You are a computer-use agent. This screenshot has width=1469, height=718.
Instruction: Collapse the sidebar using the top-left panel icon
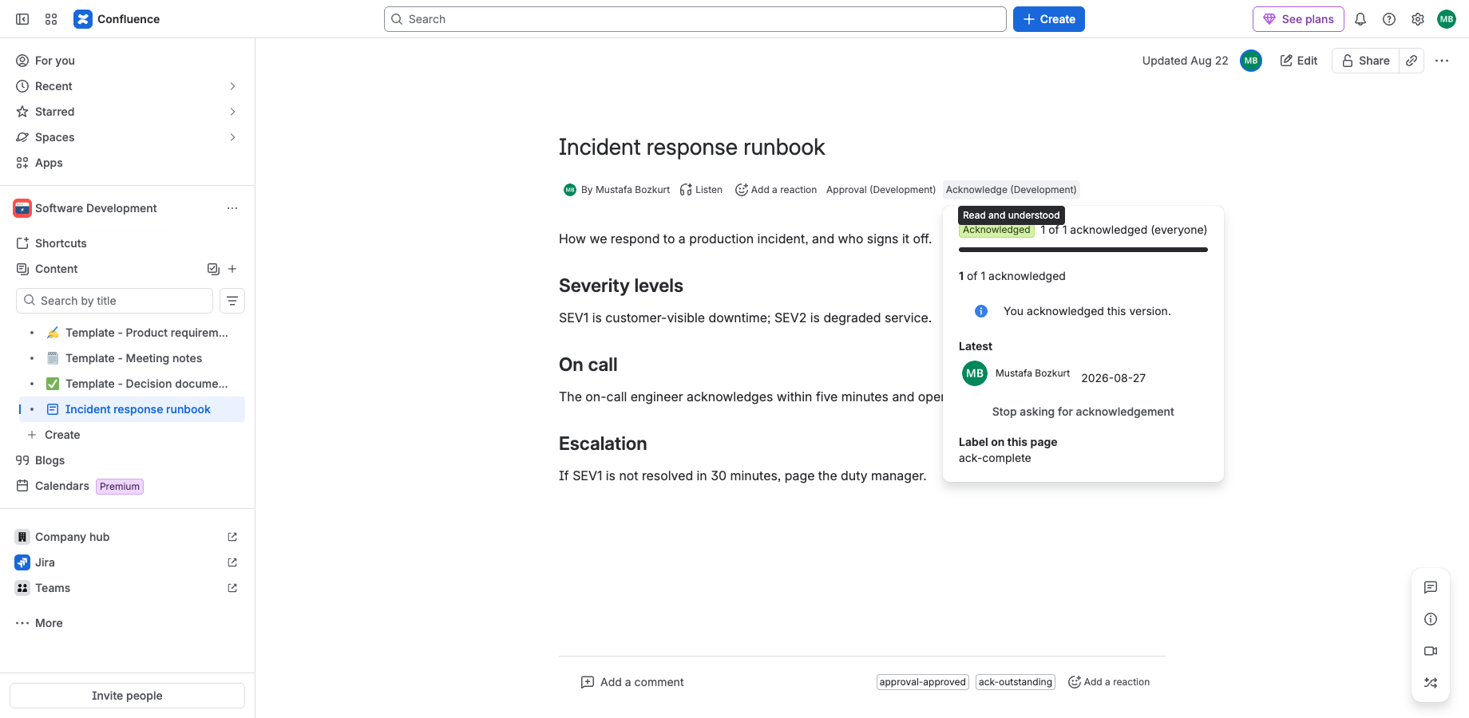(x=22, y=19)
